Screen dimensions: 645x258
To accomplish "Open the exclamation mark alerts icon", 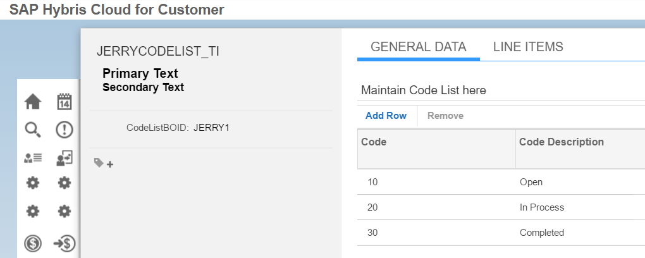I will click(64, 130).
